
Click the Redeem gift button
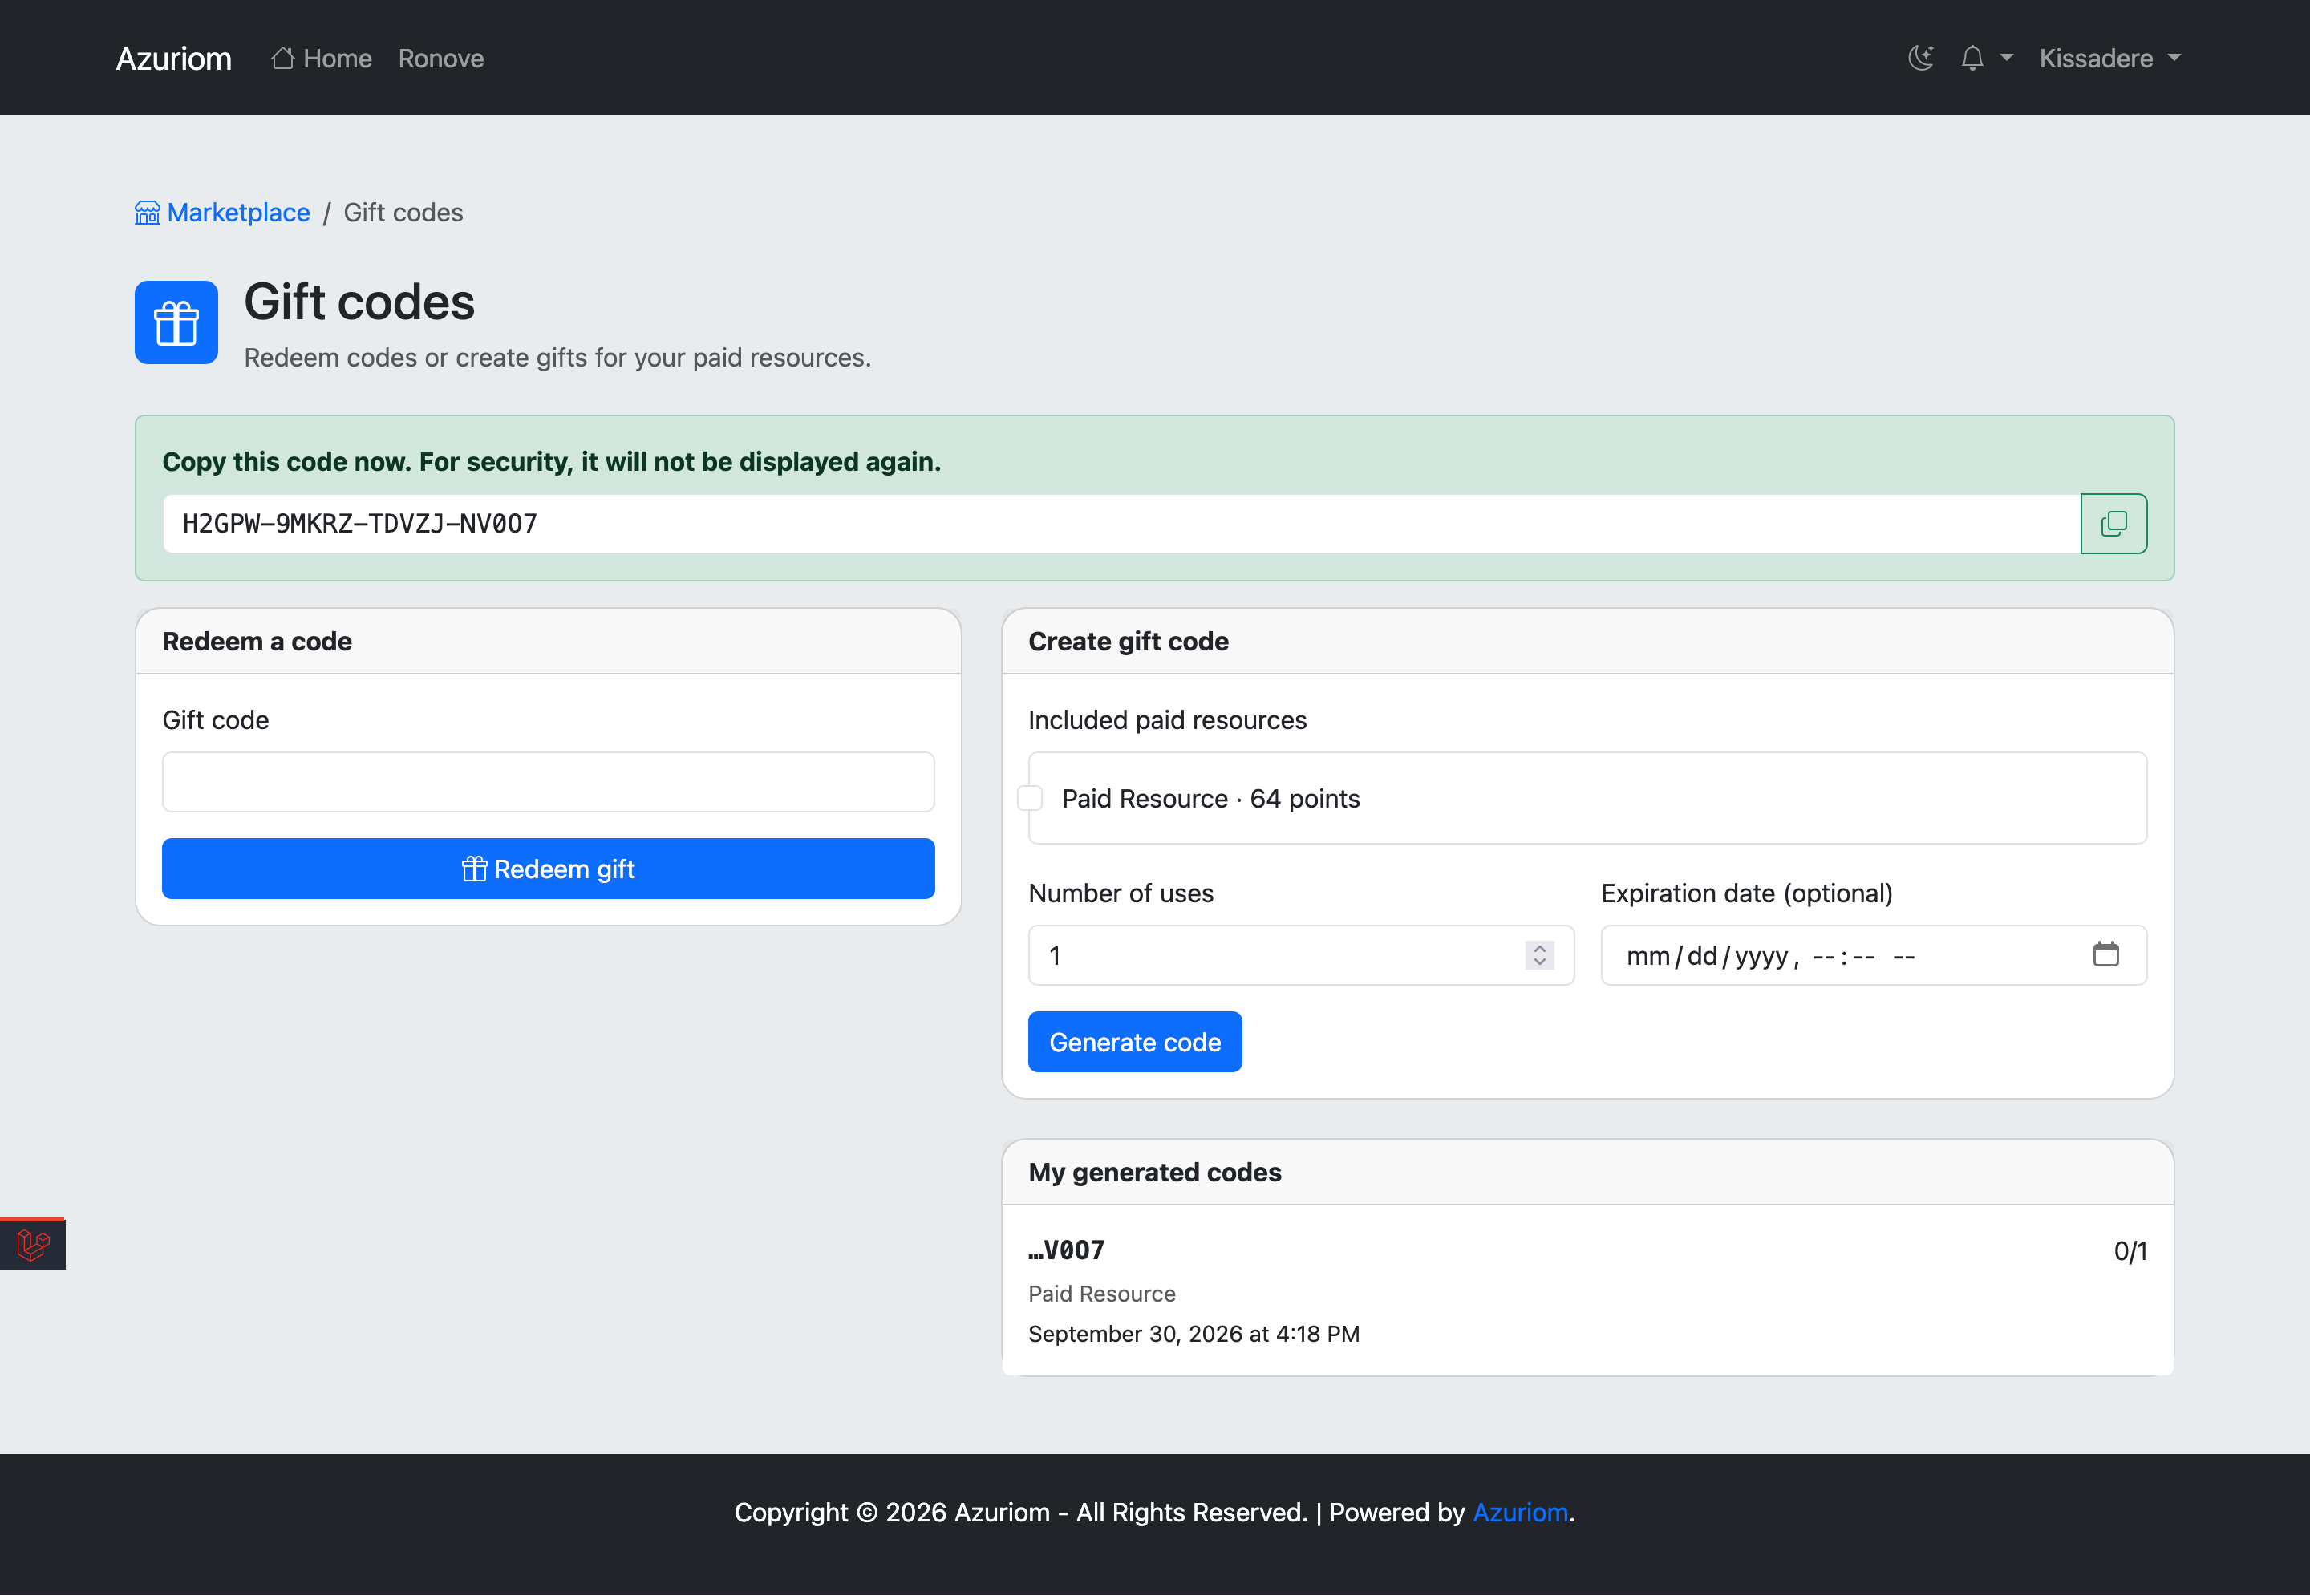tap(548, 868)
